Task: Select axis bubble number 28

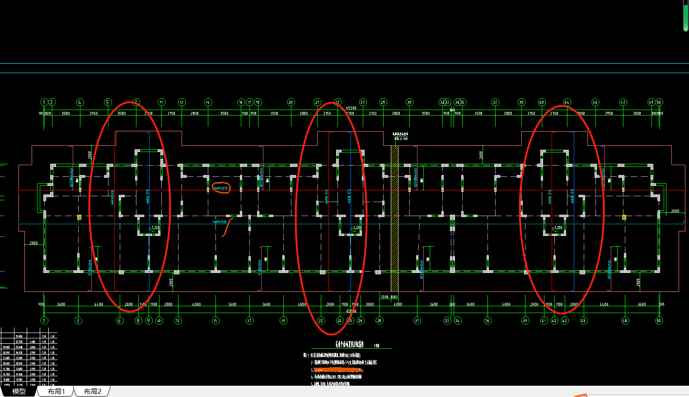Action: [x=379, y=321]
